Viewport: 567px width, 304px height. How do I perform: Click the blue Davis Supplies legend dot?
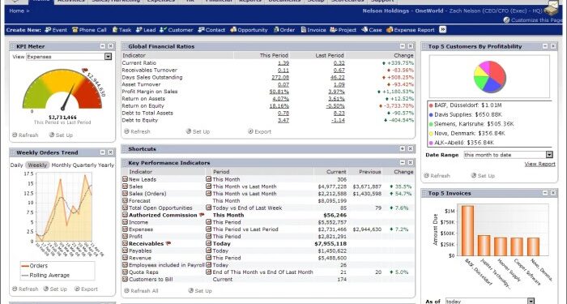431,115
